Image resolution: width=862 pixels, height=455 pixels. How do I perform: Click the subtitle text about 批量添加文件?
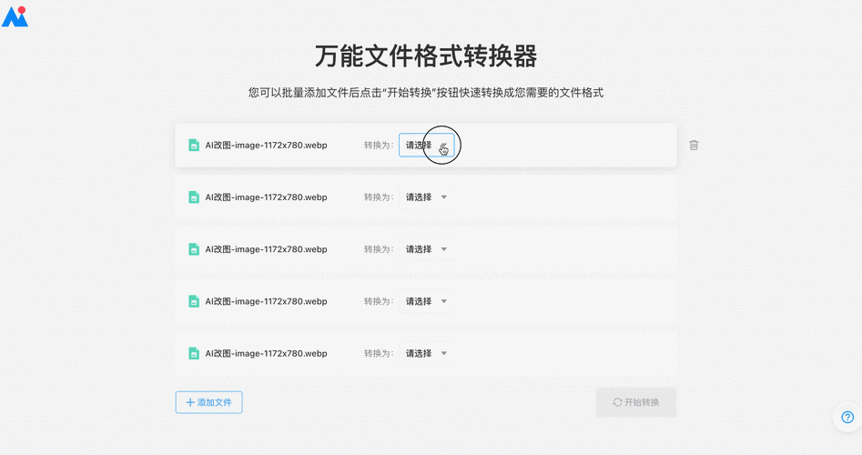pos(426,92)
